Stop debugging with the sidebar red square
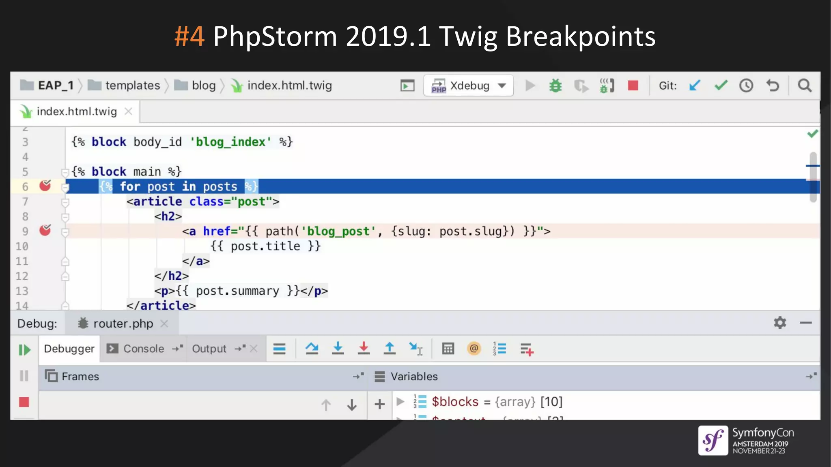 (24, 402)
